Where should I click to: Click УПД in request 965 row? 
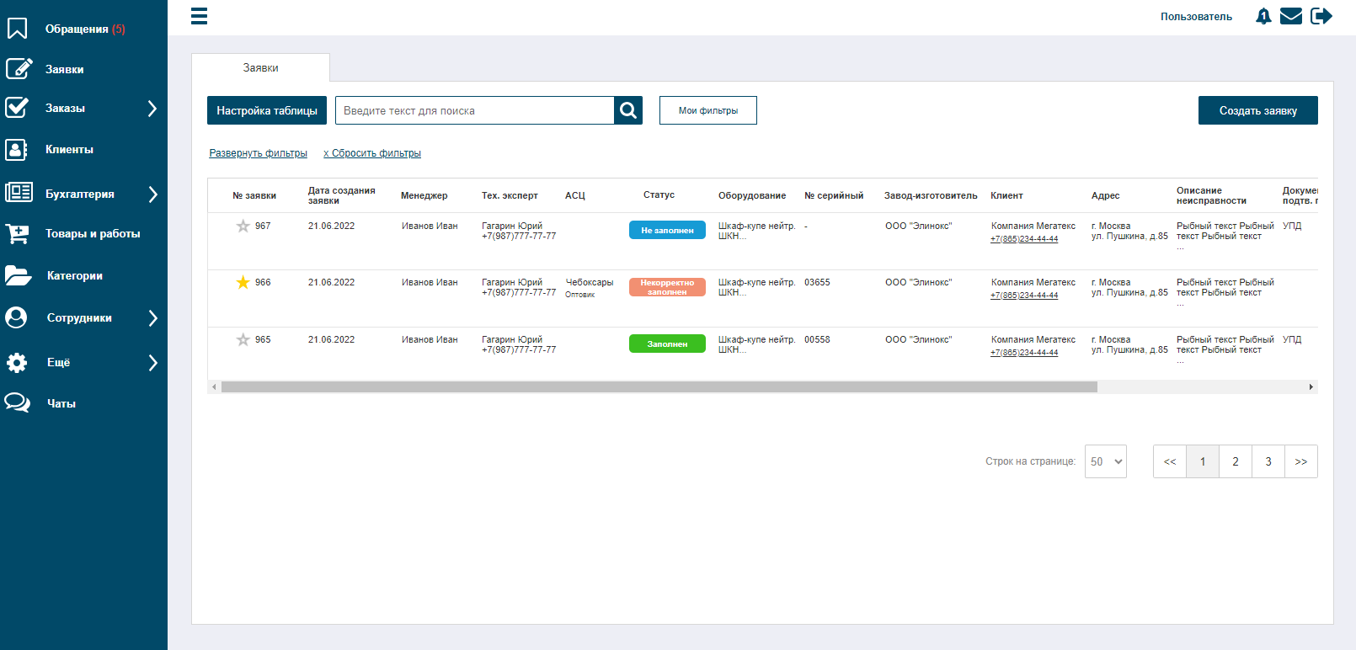pyautogui.click(x=1292, y=339)
